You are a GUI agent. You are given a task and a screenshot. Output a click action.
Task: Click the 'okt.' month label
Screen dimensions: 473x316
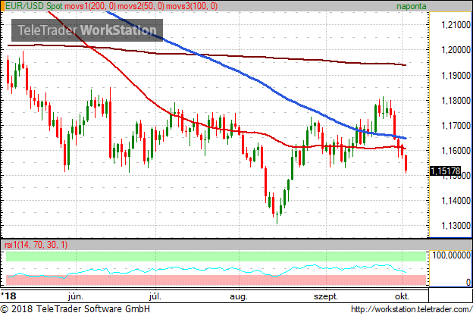tap(402, 296)
